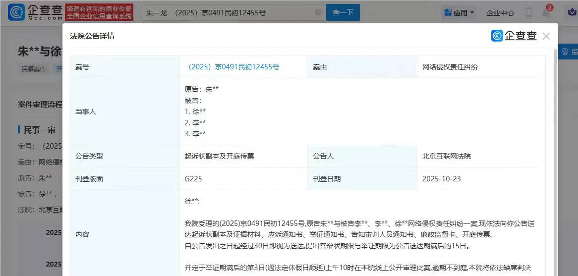This screenshot has width=578, height=276.
Task: Open the notification bell with badge
Action: click(546, 13)
